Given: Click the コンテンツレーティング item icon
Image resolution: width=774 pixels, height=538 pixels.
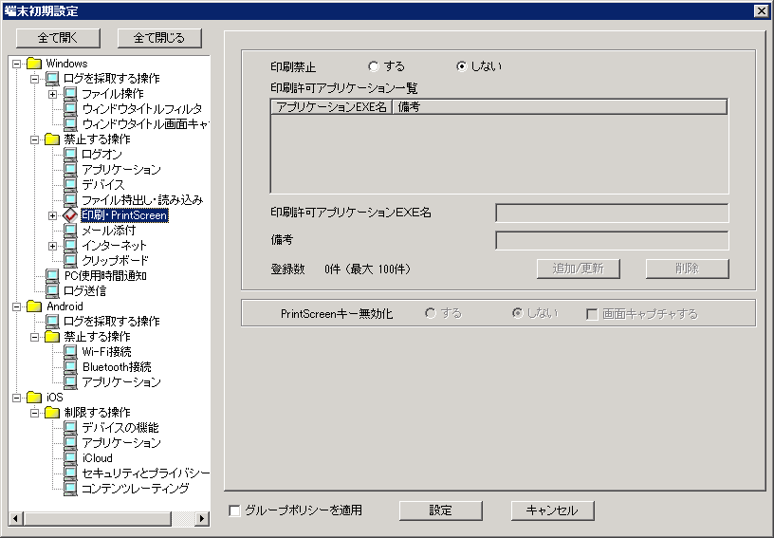Looking at the screenshot, I should pyautogui.click(x=70, y=489).
